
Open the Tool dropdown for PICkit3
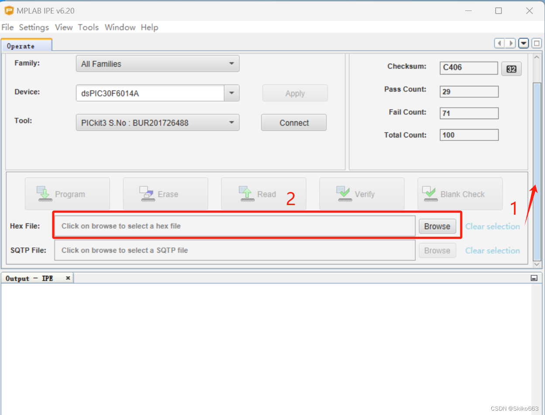pos(158,123)
